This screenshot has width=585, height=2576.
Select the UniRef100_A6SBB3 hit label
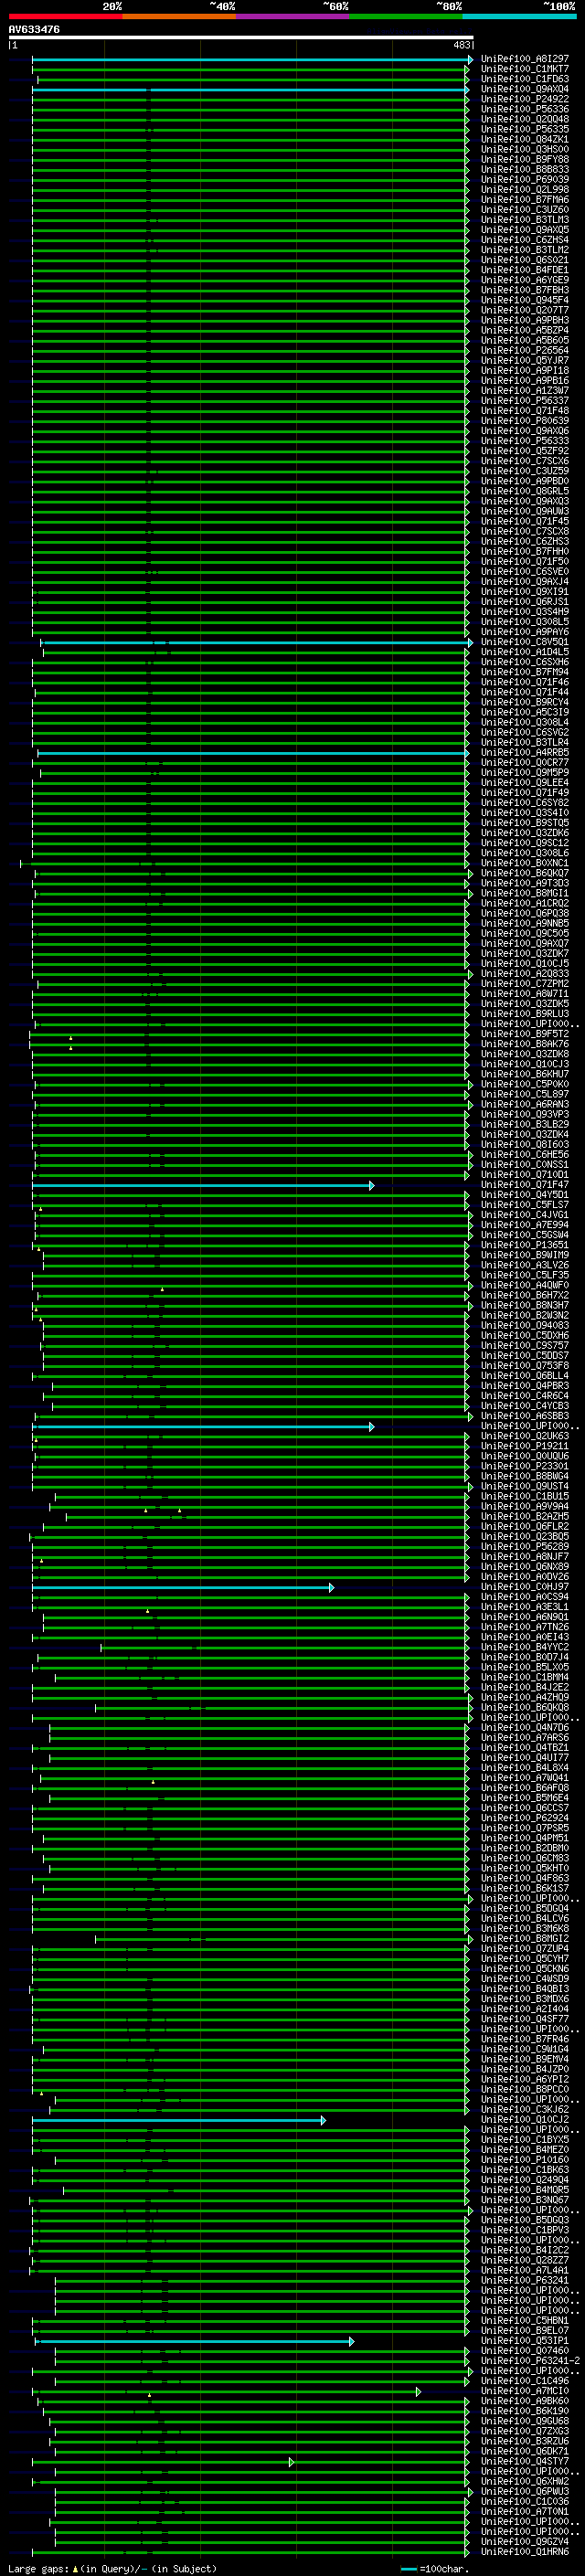(x=525, y=1416)
